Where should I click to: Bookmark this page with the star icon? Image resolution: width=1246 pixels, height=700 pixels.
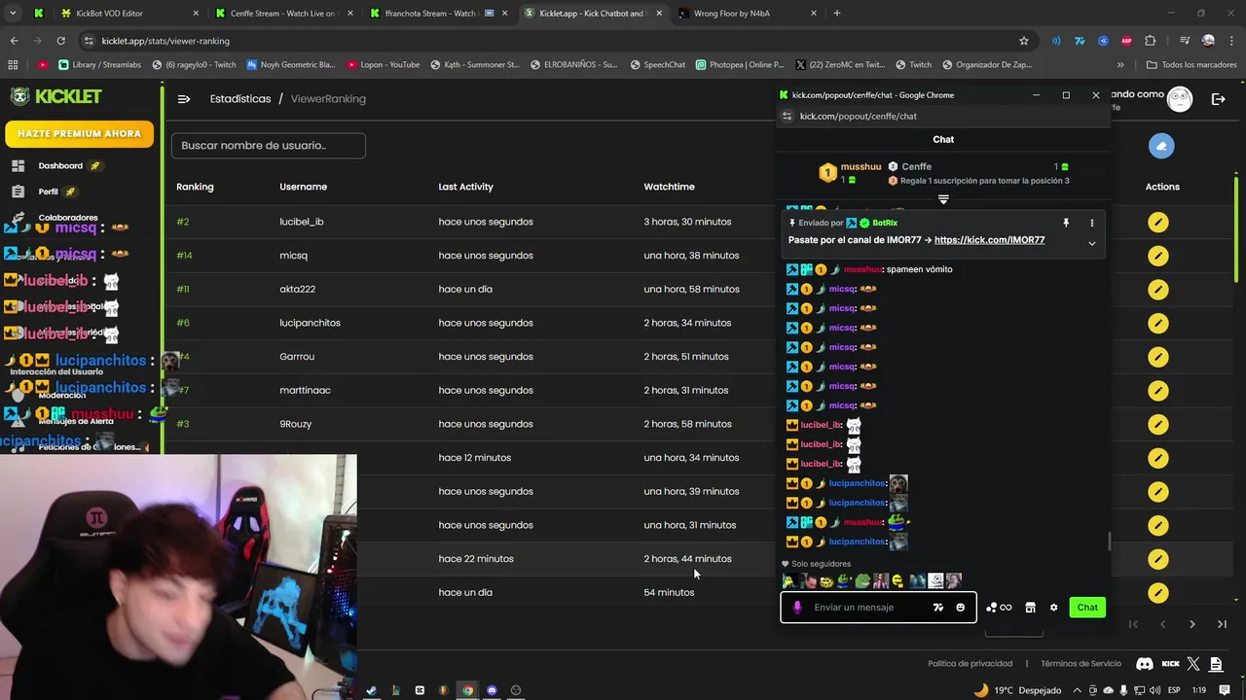(x=1024, y=41)
